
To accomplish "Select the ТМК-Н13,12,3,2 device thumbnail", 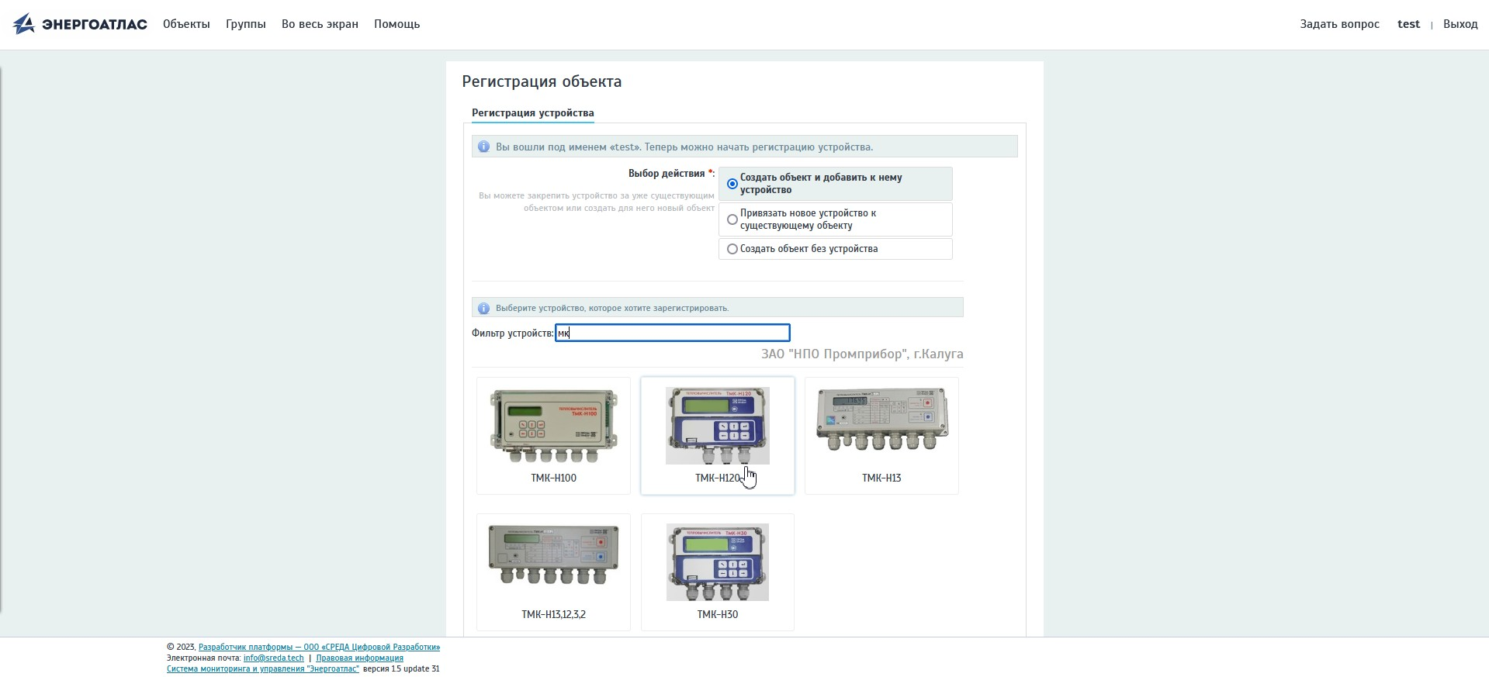I will [x=553, y=555].
